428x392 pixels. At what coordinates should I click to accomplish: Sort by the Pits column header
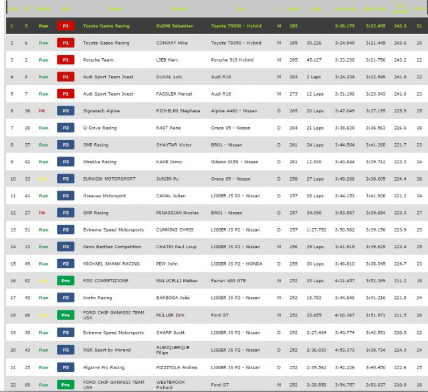[419, 9]
